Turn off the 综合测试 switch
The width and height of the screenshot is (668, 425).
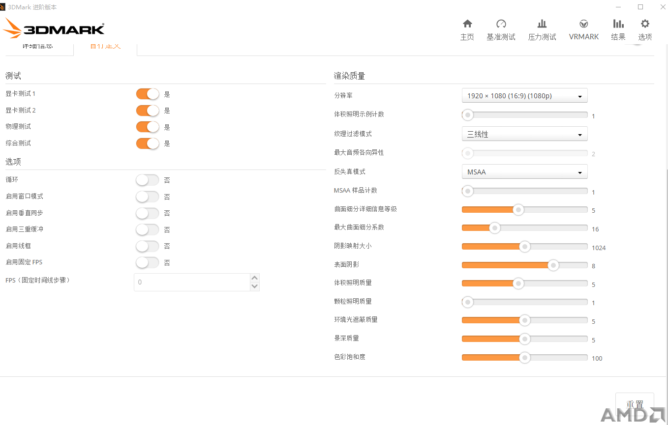tap(148, 143)
